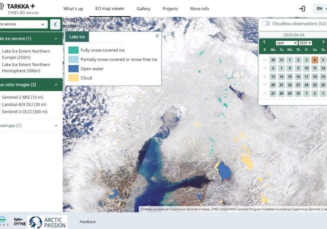Expand the basemaps section

pos(31,126)
